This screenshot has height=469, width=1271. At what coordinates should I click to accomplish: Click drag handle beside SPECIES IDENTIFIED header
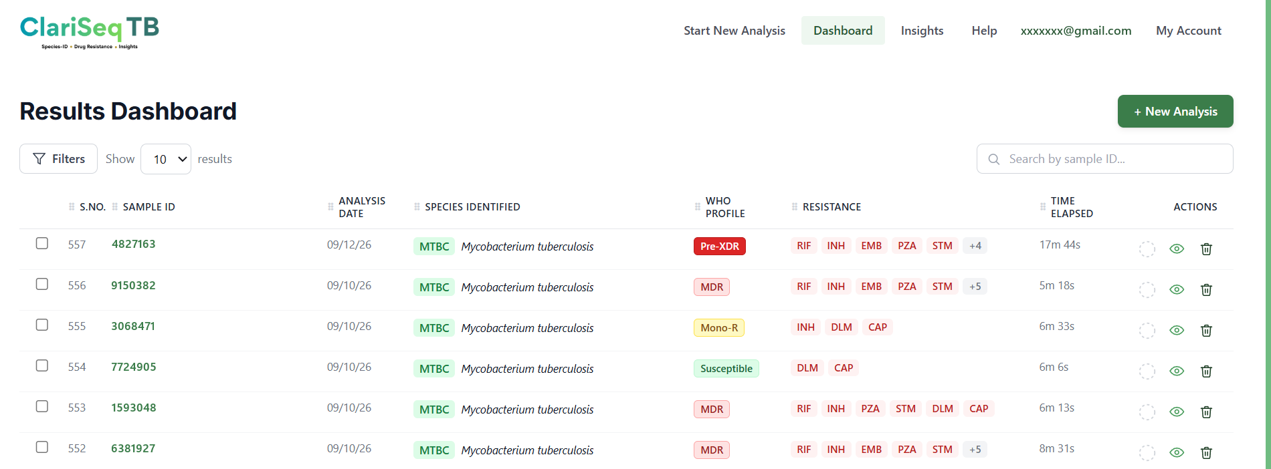tap(417, 206)
